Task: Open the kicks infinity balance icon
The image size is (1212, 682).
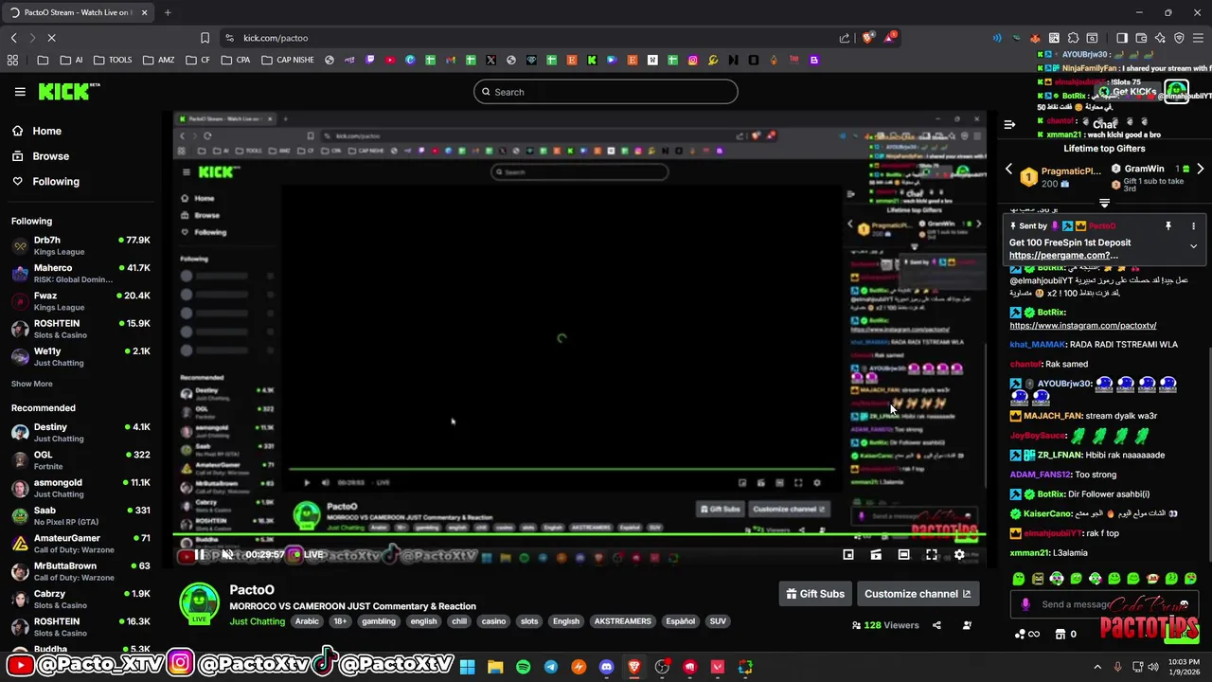Action: (x=1026, y=634)
